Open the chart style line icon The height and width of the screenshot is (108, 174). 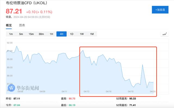(164, 34)
